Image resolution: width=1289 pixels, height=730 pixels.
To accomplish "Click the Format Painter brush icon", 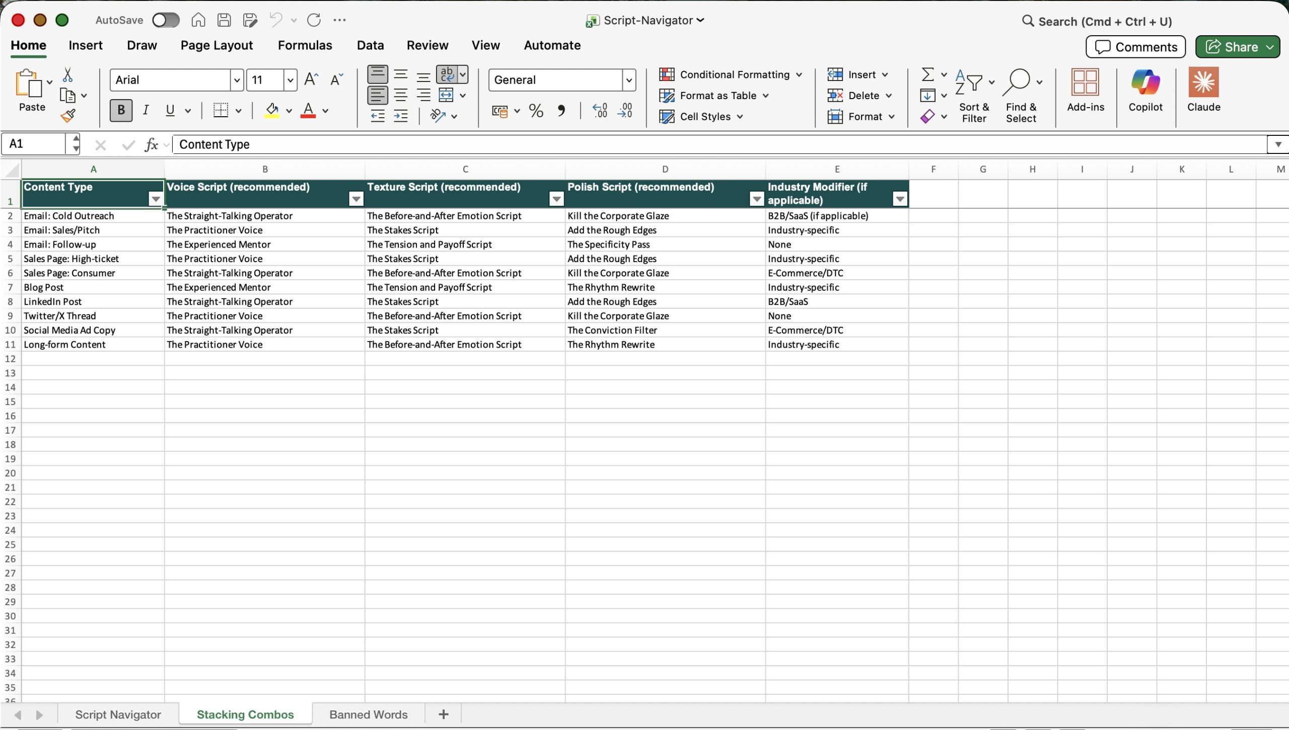I will 68,116.
